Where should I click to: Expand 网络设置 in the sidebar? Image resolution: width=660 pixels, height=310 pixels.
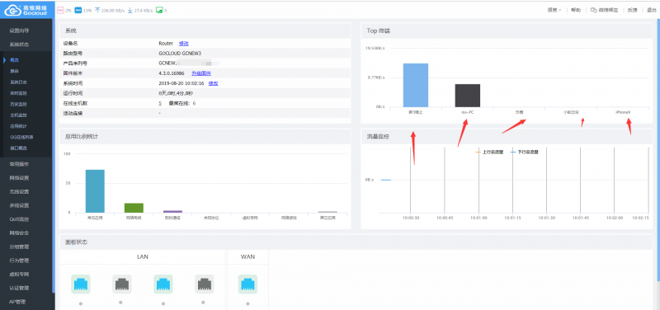pyautogui.click(x=19, y=178)
